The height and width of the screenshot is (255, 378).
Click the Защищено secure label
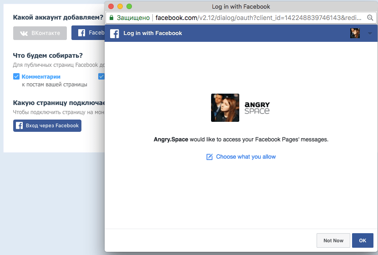pyautogui.click(x=133, y=18)
